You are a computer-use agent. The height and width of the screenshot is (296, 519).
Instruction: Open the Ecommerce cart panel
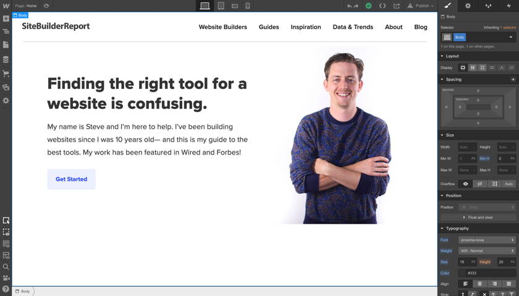(x=6, y=73)
